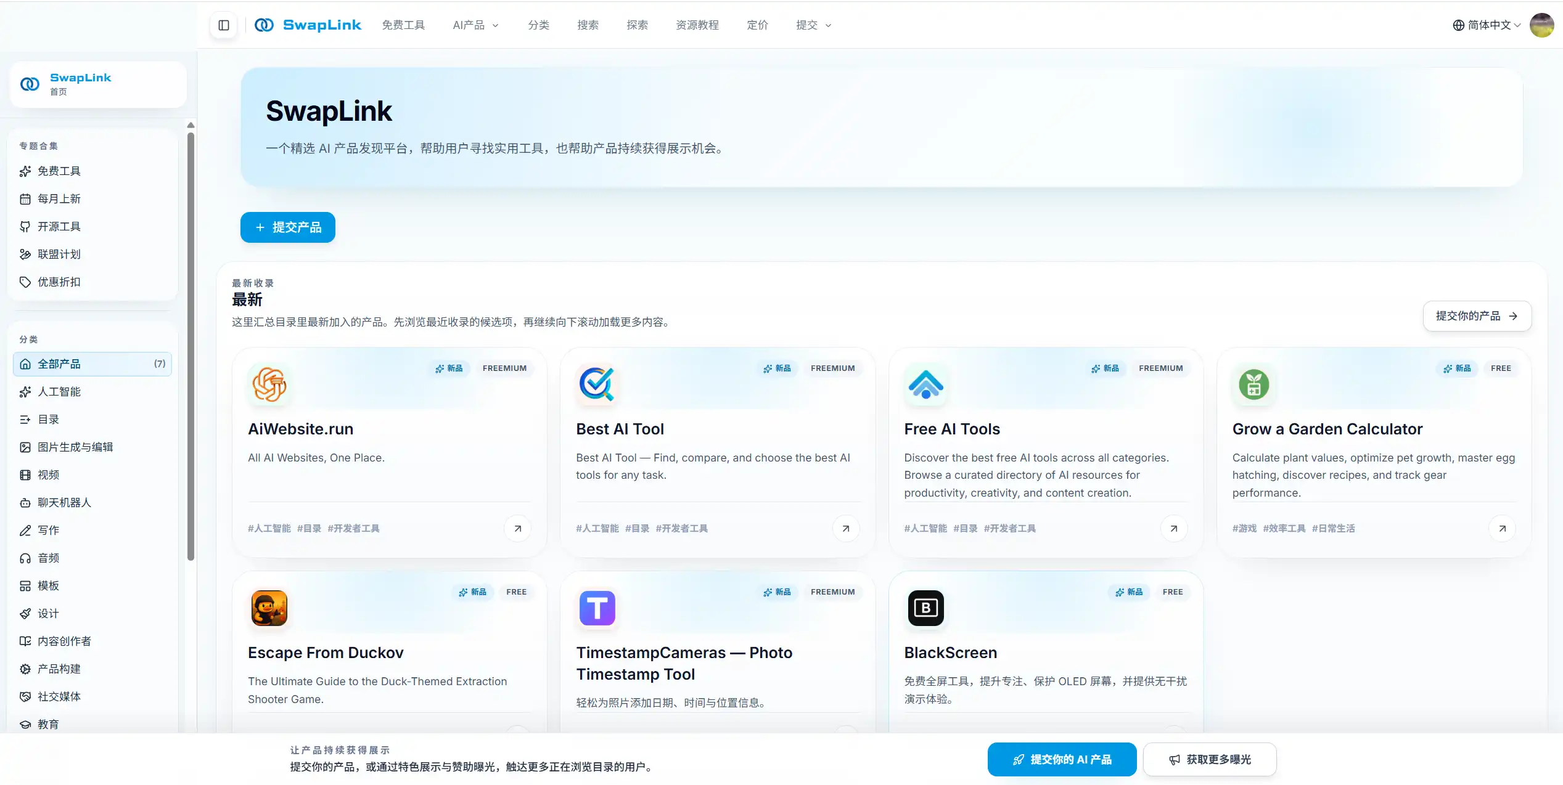Toggle the sidebar panel icon

point(224,25)
